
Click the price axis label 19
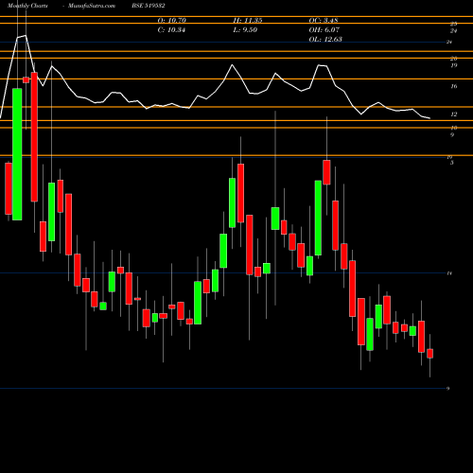(454, 65)
